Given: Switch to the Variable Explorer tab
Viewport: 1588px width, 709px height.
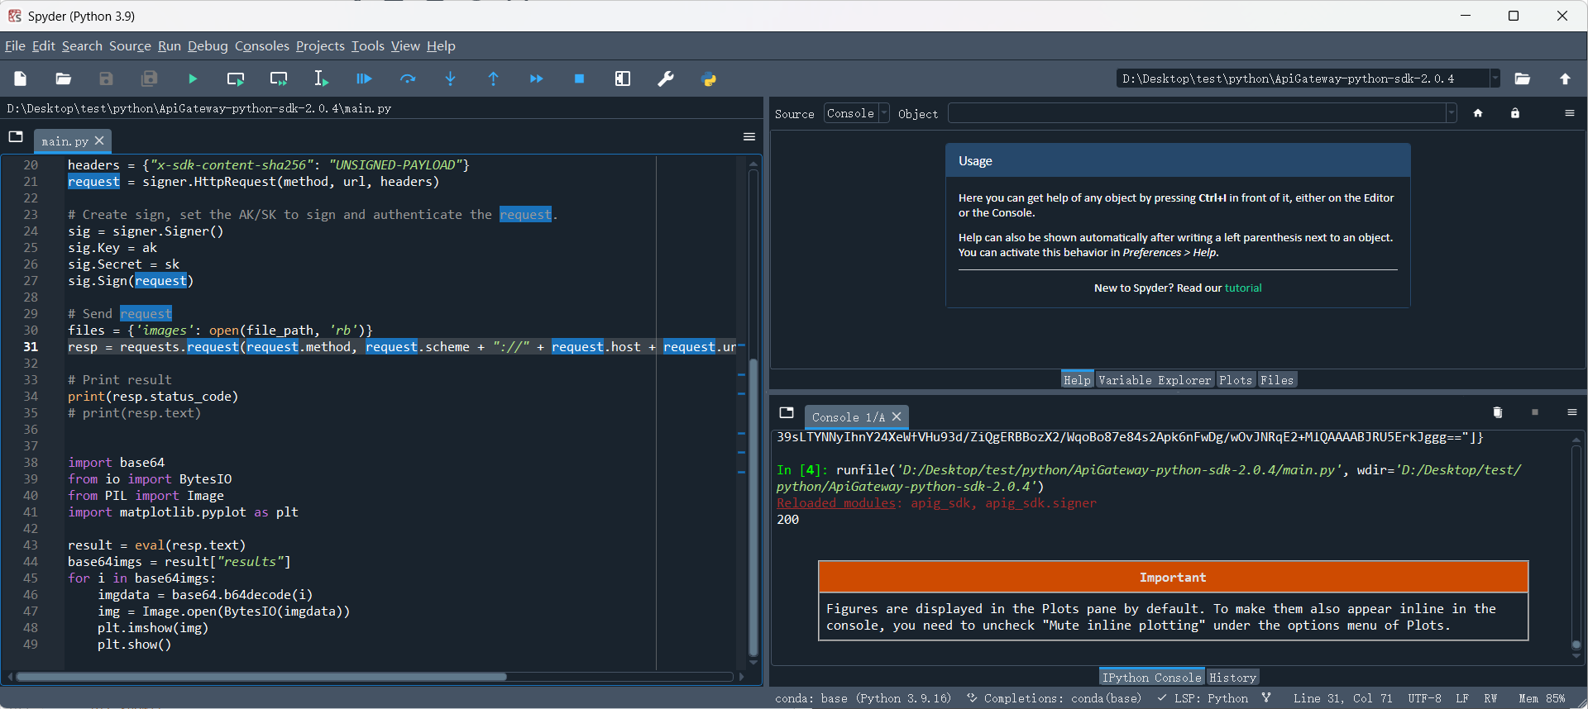Looking at the screenshot, I should pos(1154,380).
